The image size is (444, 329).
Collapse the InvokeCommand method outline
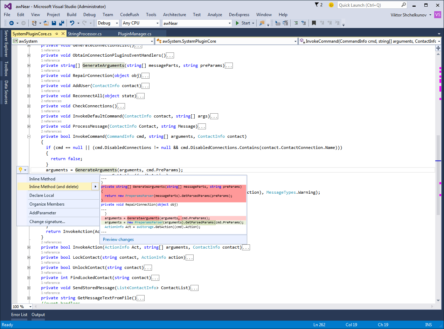tap(29, 137)
